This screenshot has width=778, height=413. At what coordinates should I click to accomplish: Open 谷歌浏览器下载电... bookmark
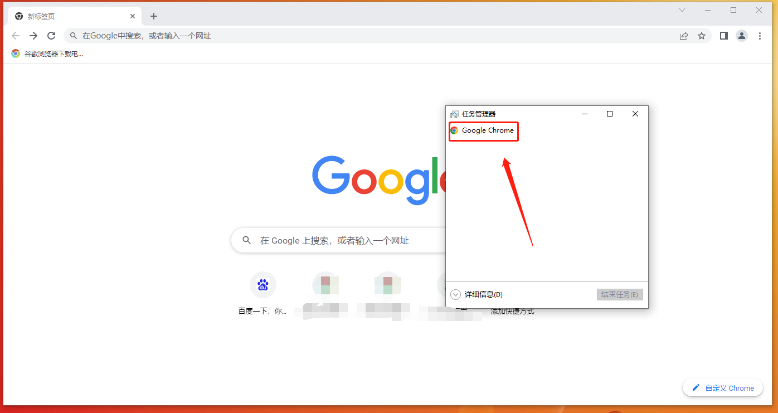click(x=47, y=54)
